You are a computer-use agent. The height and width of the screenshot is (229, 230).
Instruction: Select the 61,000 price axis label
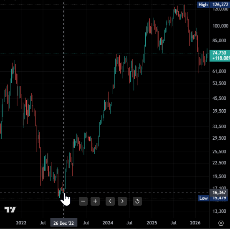pos(219,71)
